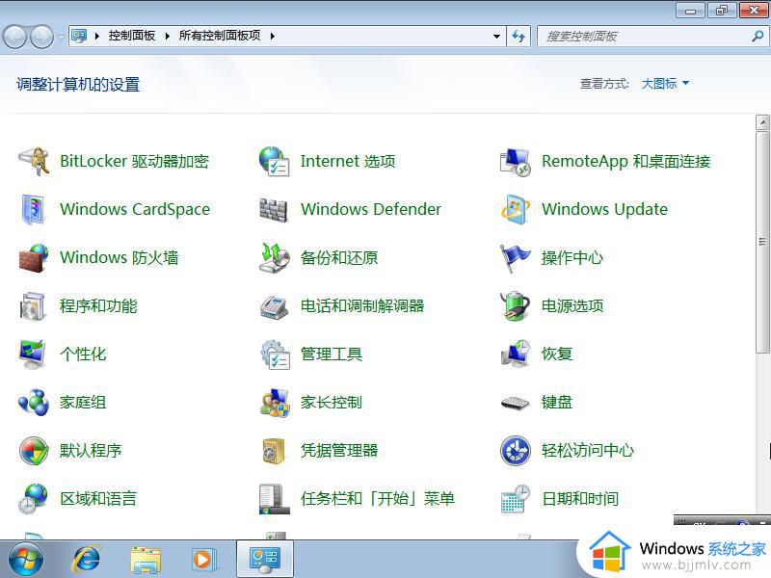Click the scrollbar up arrow
Screen dimensions: 771x578
click(x=762, y=122)
